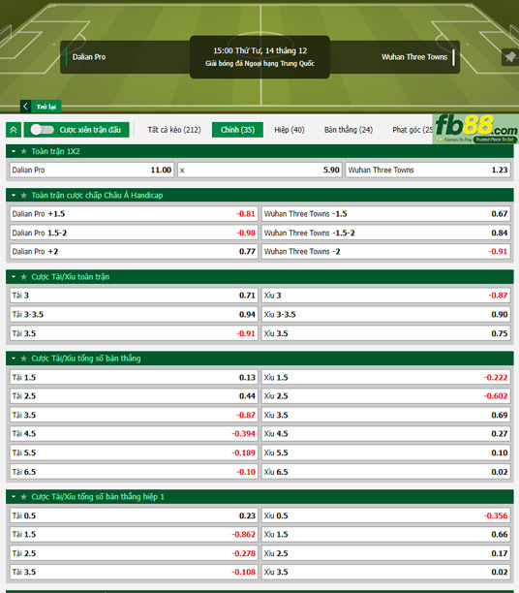The height and width of the screenshot is (593, 519).
Task: Select Xỉu 5.5 at 0.10
Action: click(386, 453)
